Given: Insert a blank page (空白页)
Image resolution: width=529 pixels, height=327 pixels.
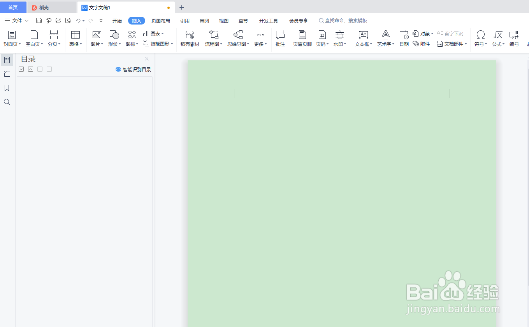Looking at the screenshot, I should coord(34,39).
